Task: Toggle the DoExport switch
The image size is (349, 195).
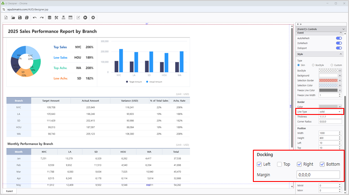Action: click(x=339, y=48)
